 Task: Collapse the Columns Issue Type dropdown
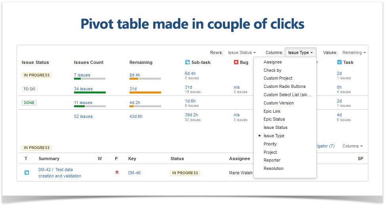click(x=301, y=52)
